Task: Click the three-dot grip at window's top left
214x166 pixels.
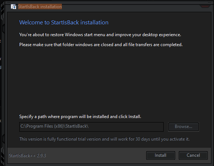Action: point(9,3)
